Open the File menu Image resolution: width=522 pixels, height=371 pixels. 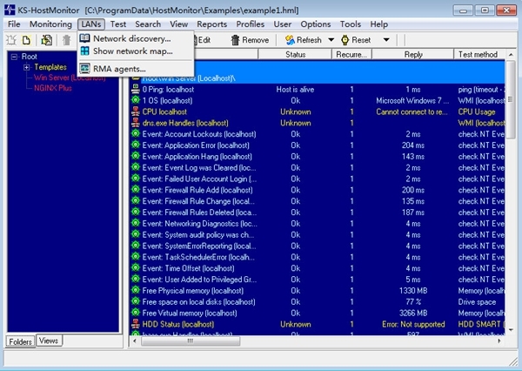tap(14, 24)
